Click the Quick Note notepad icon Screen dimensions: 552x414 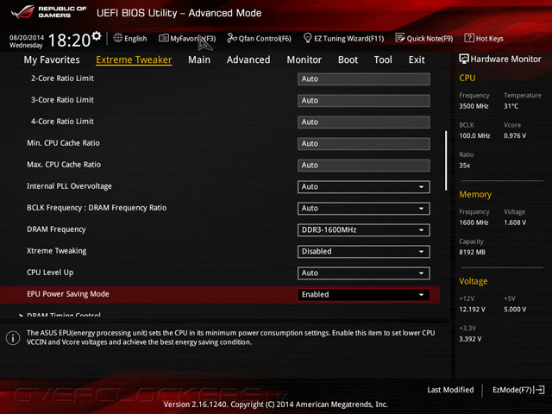(x=400, y=38)
